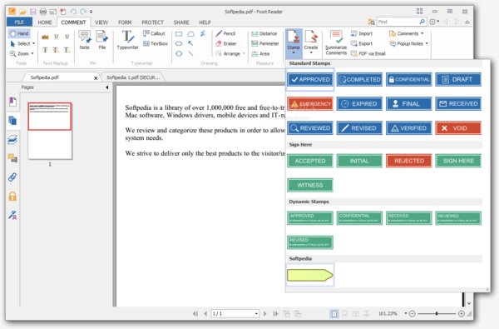Image resolution: width=499 pixels, height=329 pixels.
Task: Open the bookmarks panel in sidebar
Action: tap(12, 102)
